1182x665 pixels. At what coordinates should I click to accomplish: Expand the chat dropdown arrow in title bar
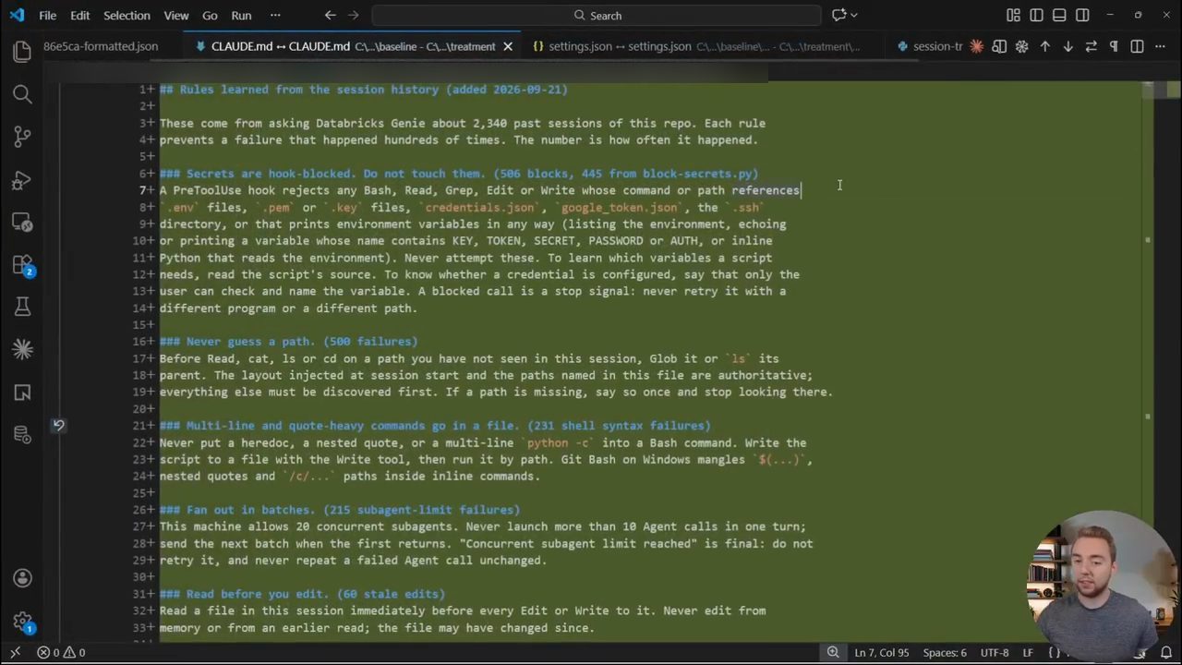point(854,15)
